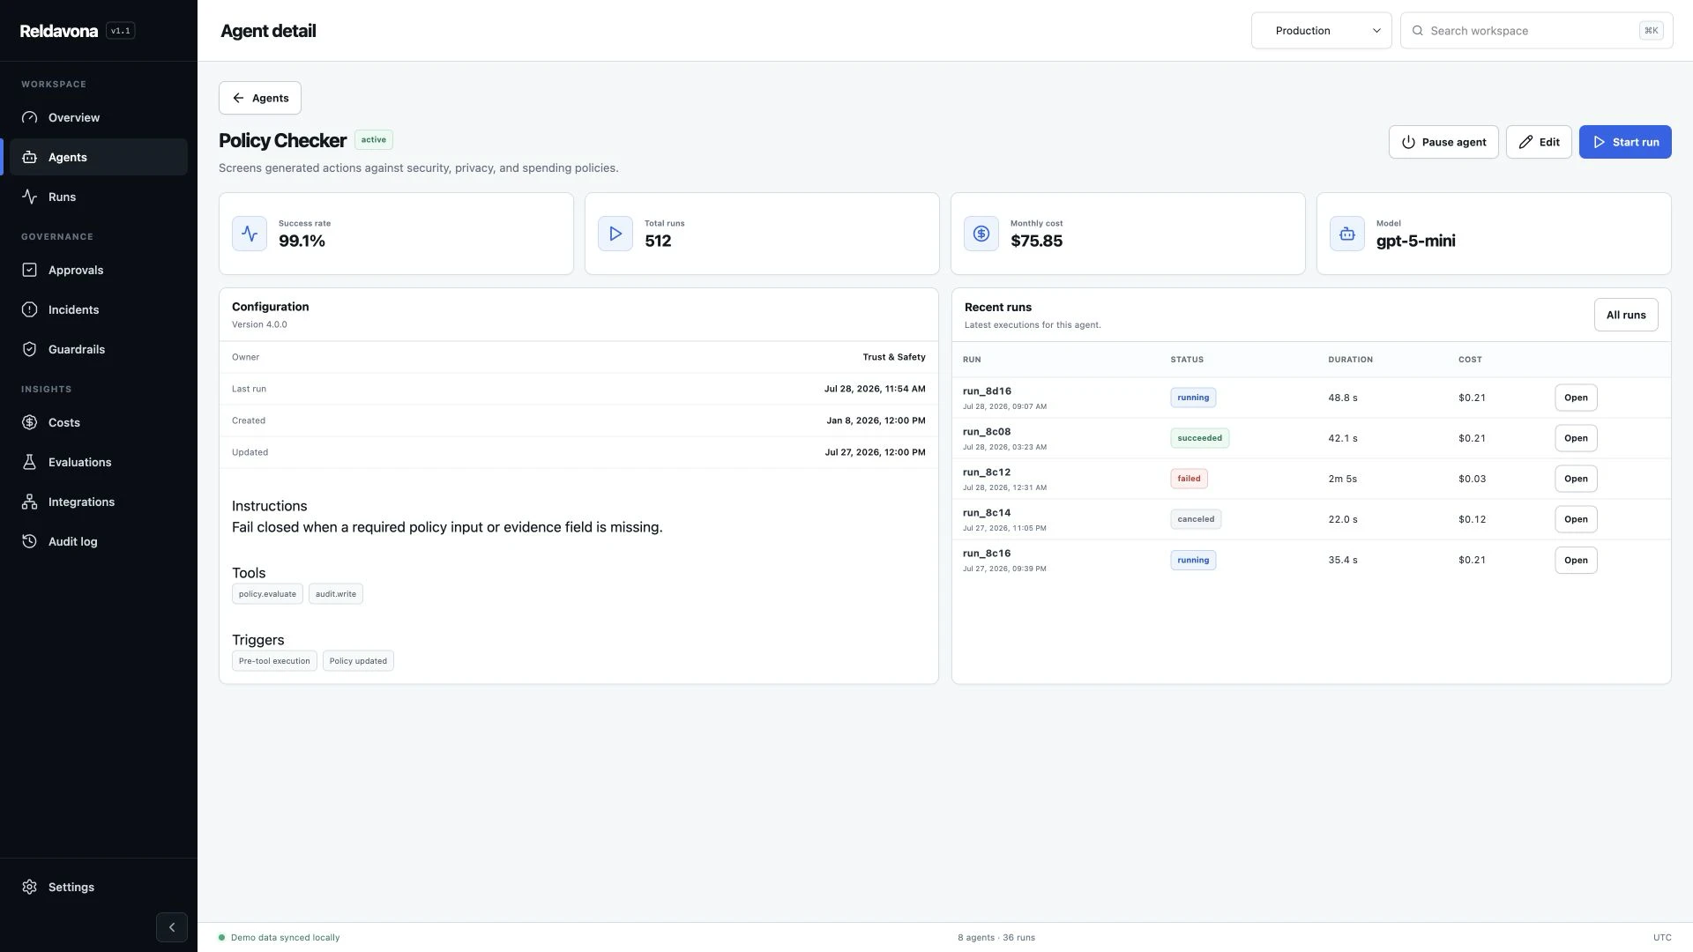Navigate to Evaluations under Insights

[99, 462]
